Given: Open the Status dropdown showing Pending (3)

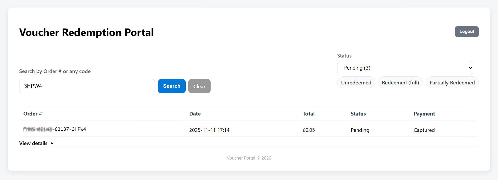Looking at the screenshot, I should point(405,68).
